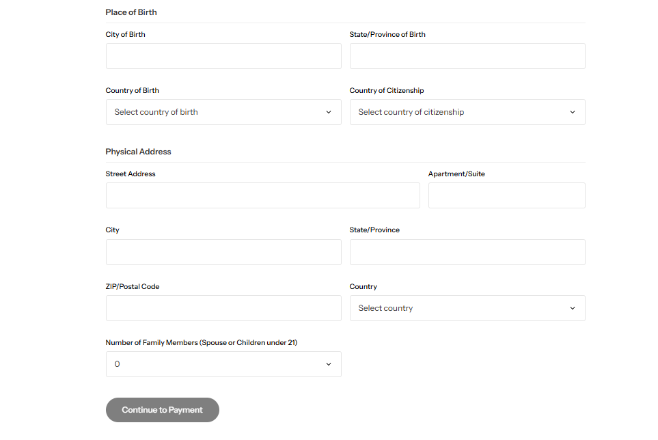Focus the City field under Physical Address
This screenshot has width=658, height=440.
coord(223,252)
